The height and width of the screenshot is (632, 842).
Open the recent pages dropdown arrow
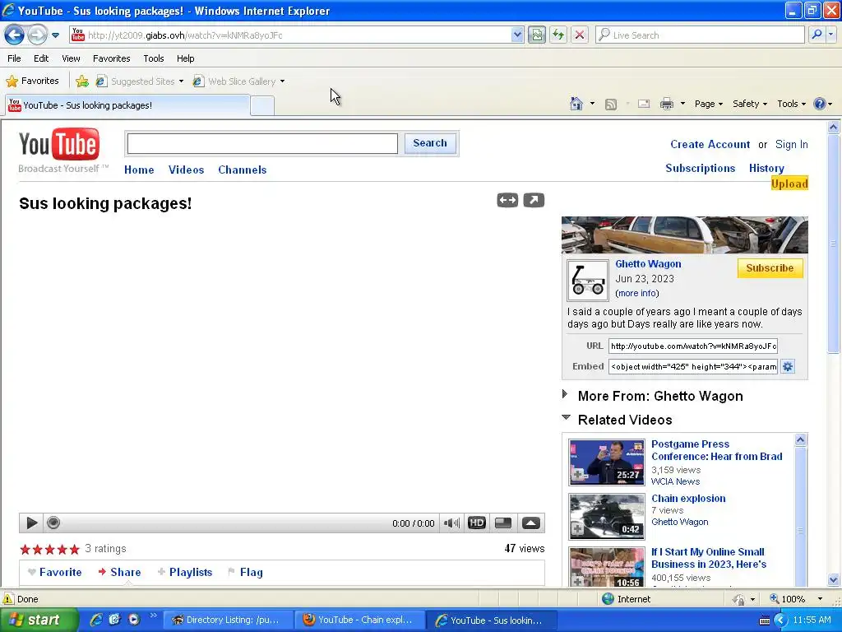pyautogui.click(x=55, y=35)
